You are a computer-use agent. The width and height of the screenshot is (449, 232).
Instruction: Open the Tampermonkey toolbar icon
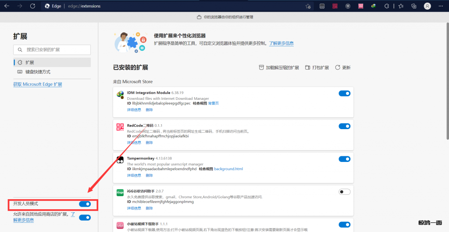(322, 6)
